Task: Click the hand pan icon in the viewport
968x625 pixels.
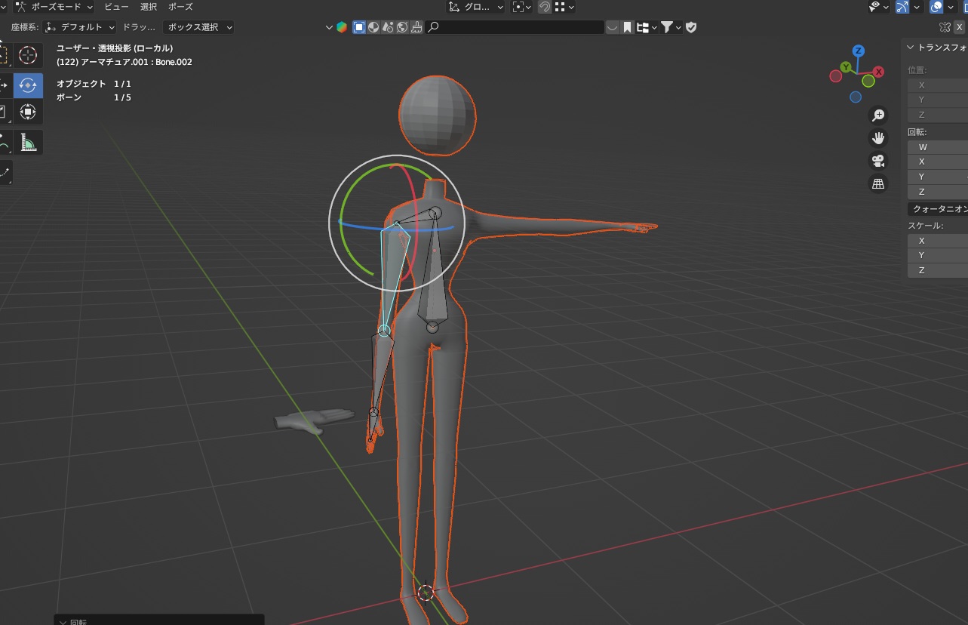Action: pyautogui.click(x=877, y=137)
